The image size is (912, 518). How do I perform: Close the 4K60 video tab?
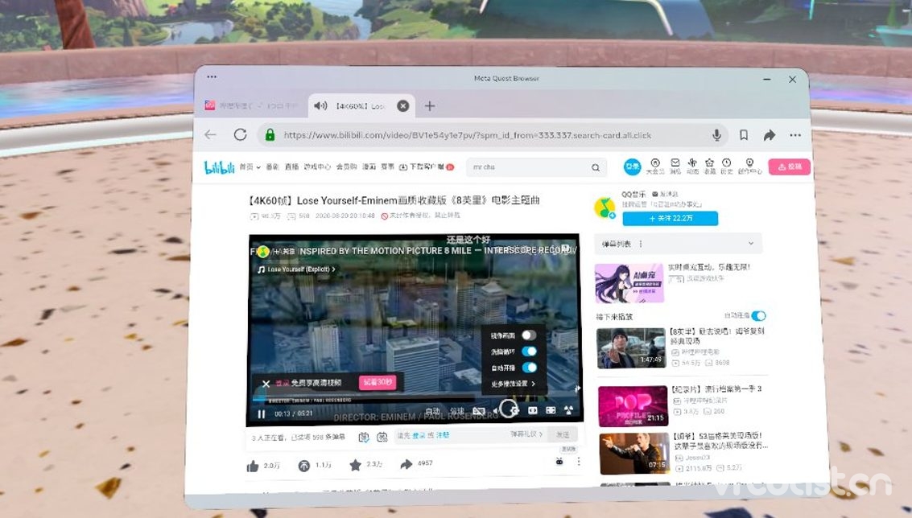(402, 106)
